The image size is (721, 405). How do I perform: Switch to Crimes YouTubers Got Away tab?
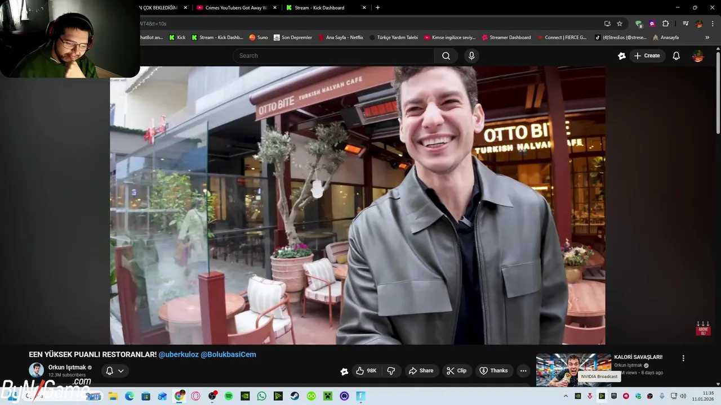(x=236, y=8)
